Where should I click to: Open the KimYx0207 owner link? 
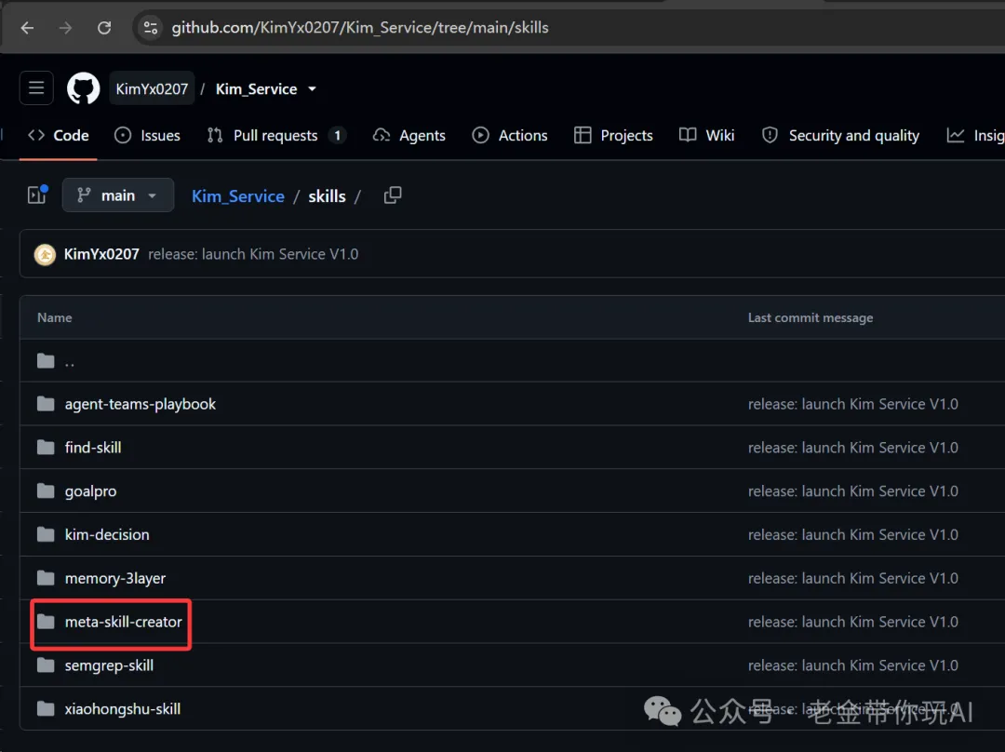[x=152, y=88]
